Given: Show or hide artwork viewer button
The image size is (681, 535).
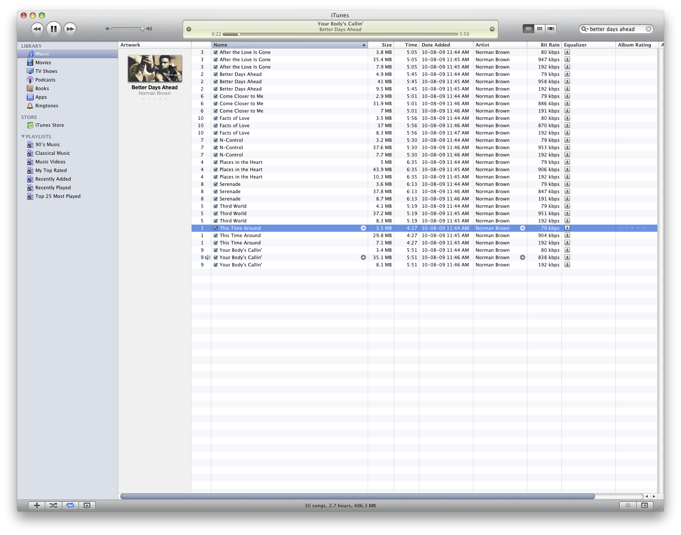Looking at the screenshot, I should [87, 505].
